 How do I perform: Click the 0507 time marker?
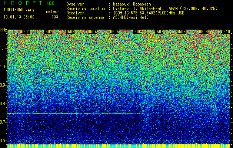[x=159, y=32]
